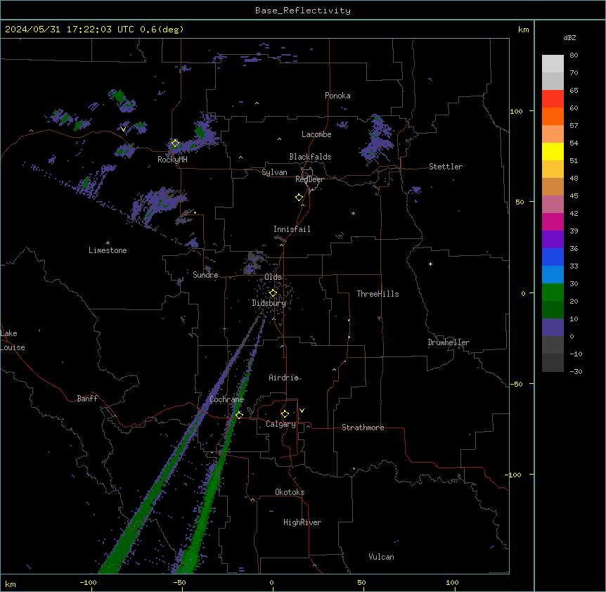606x592 pixels.
Task: Click the ThreeHills label
Action: pos(378,294)
